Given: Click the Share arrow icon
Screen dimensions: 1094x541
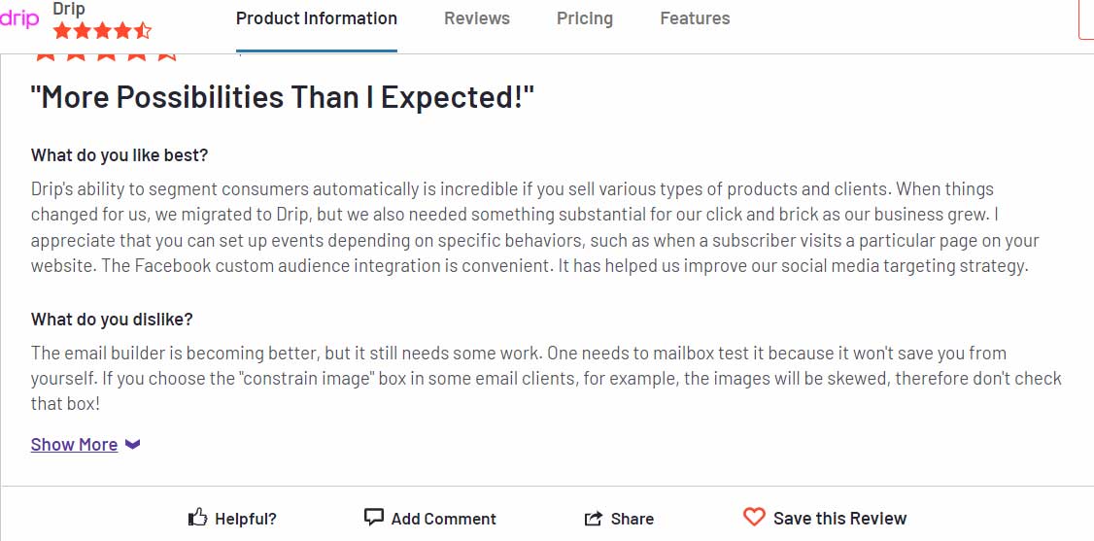Looking at the screenshot, I should [593, 519].
